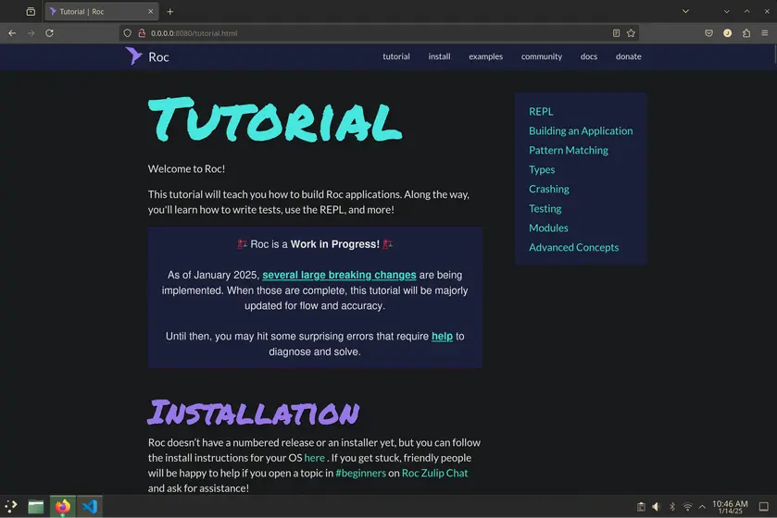Jump to Types section in sidebar
Viewport: 777px width, 518px height.
[x=542, y=169]
